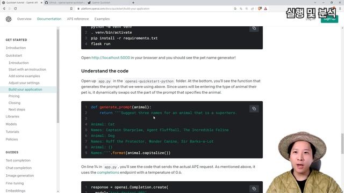Click the 'flask run' code line
This screenshot has width=344, height=193.
tap(101, 44)
